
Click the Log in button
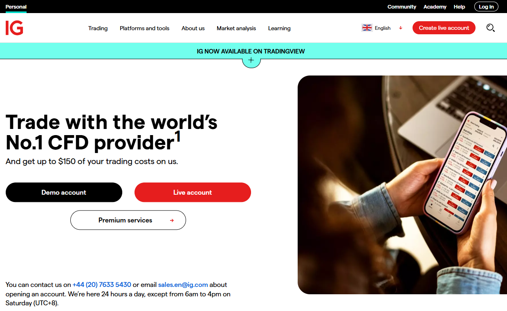pos(486,7)
